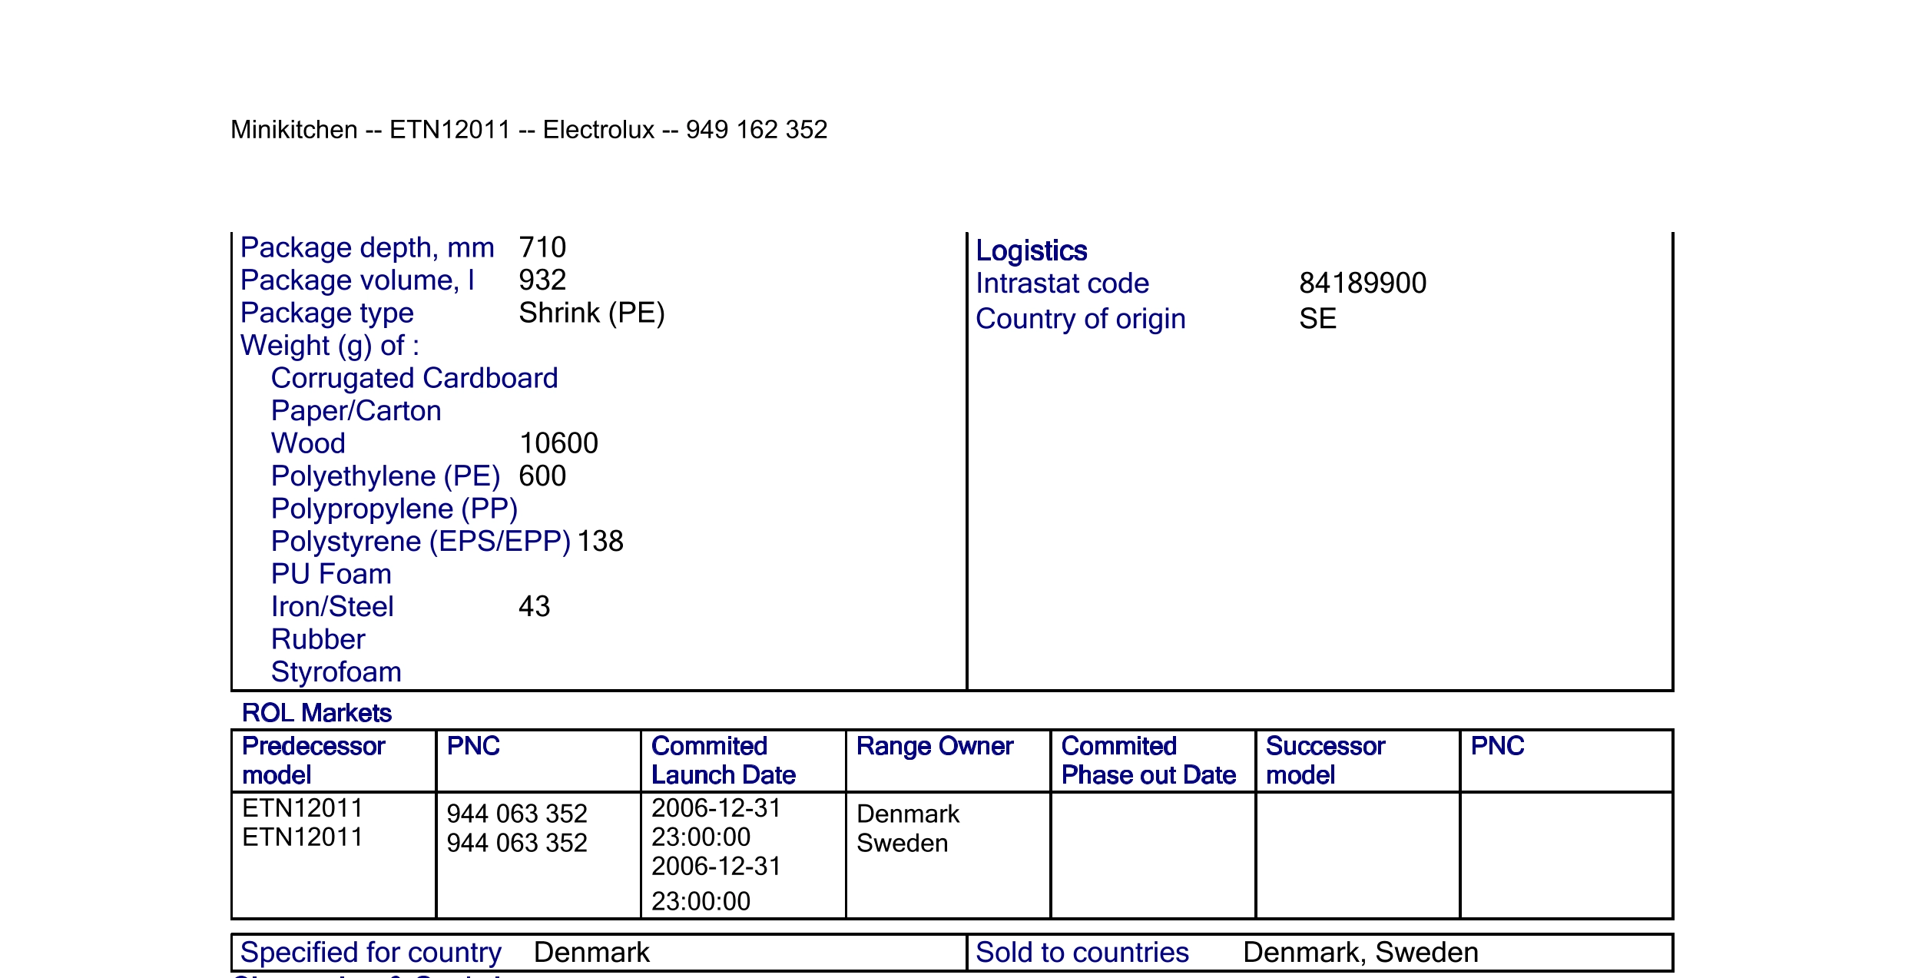The height and width of the screenshot is (978, 1905).
Task: Select the Country of origin label
Action: 1081,319
